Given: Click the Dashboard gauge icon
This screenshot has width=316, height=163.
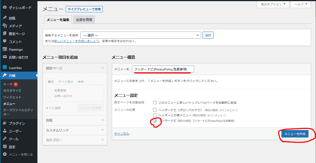Looking at the screenshot, I should point(5,7).
